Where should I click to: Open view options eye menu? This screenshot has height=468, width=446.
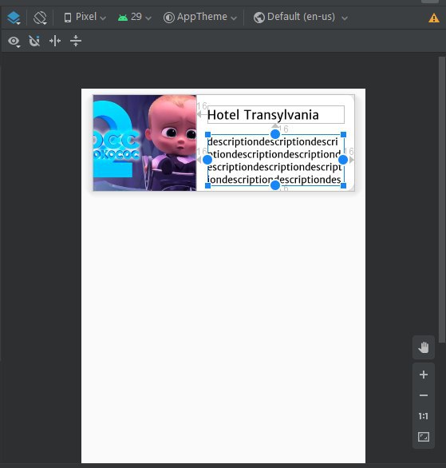14,41
